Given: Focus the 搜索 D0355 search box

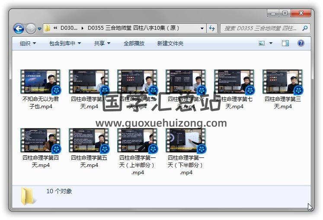Looking at the screenshot, I should [x=261, y=28].
